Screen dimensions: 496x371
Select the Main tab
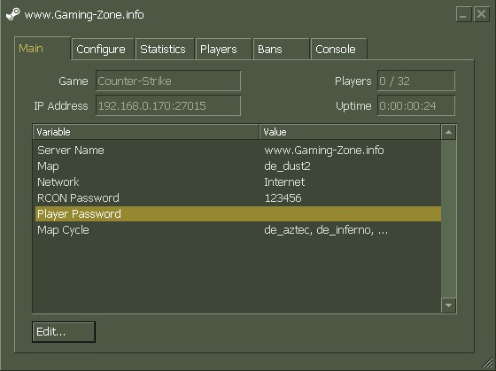[x=43, y=49]
